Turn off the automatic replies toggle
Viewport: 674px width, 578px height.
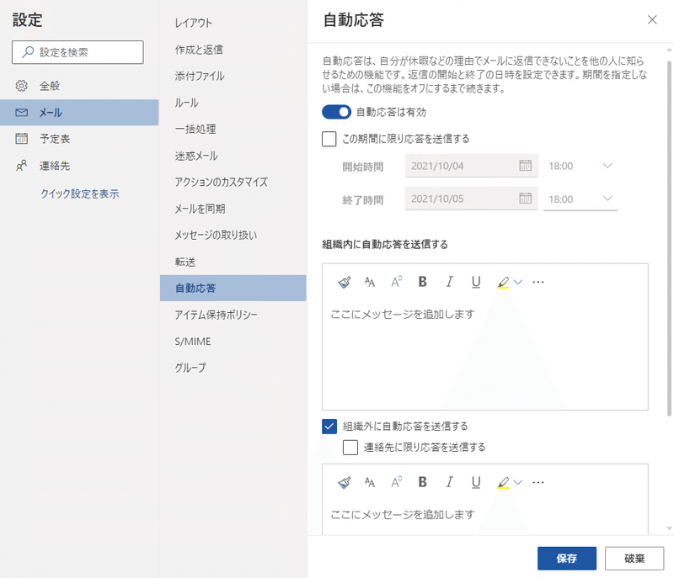[333, 112]
